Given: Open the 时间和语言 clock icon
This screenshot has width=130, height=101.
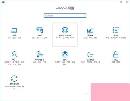Looking at the screenshot, I should pos(40,55).
